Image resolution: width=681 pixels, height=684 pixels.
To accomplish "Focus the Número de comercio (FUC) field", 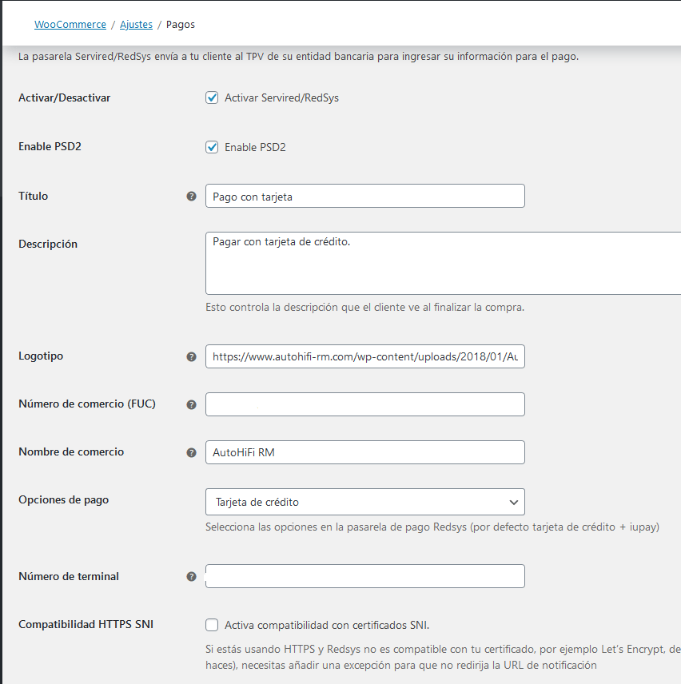I will pos(365,404).
